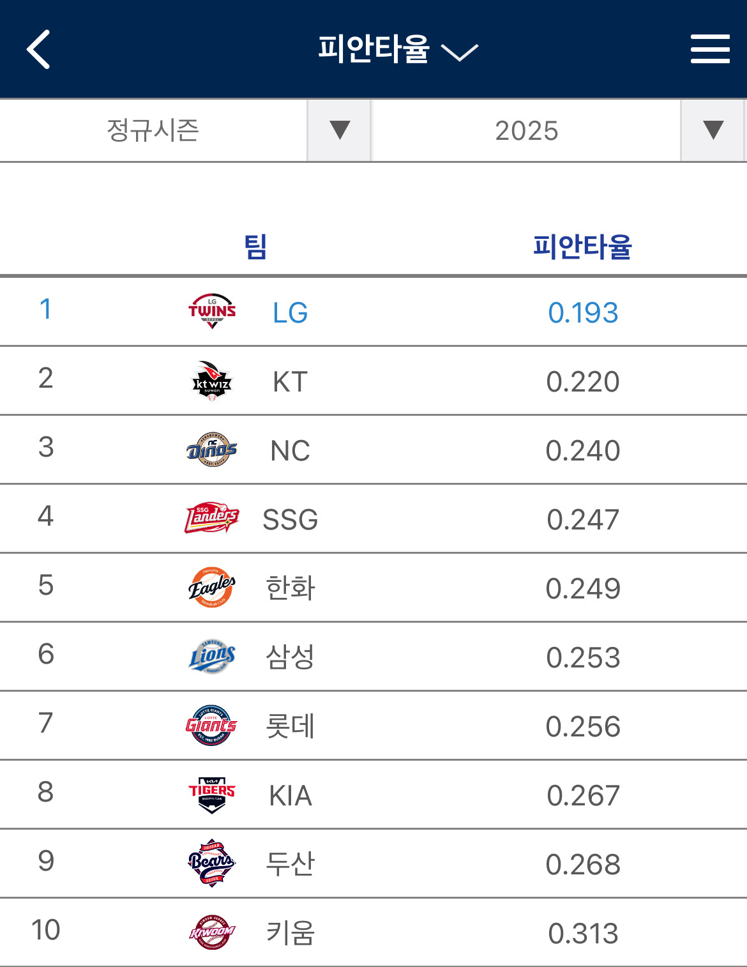This screenshot has height=967, width=747.
Task: Click LG's 0.193 average value
Action: [x=583, y=313]
